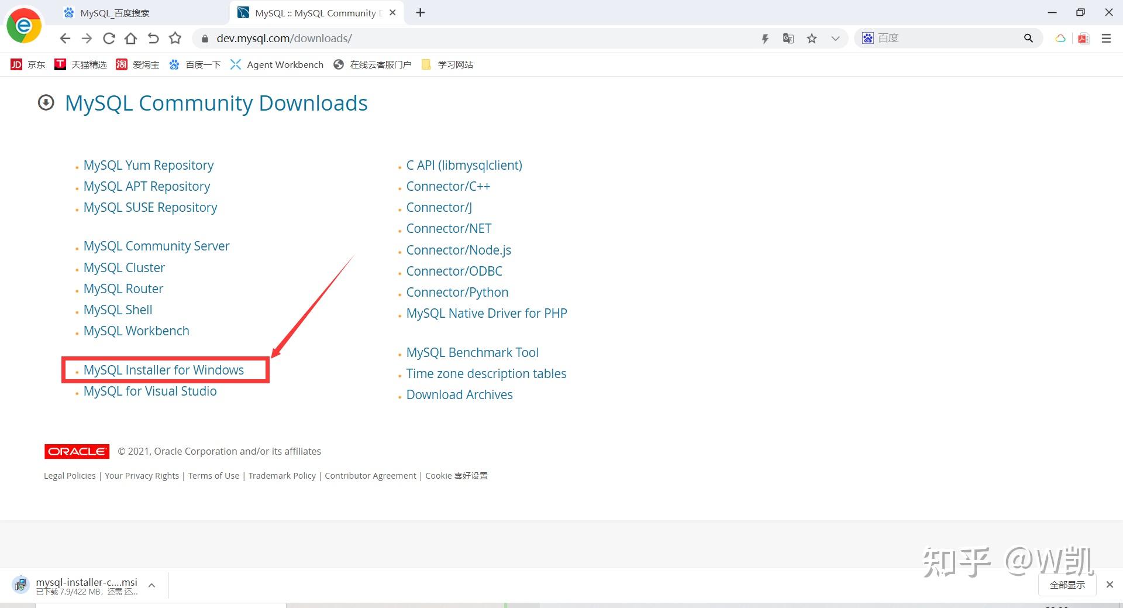Go back to the previous page
1123x608 pixels.
coord(65,39)
